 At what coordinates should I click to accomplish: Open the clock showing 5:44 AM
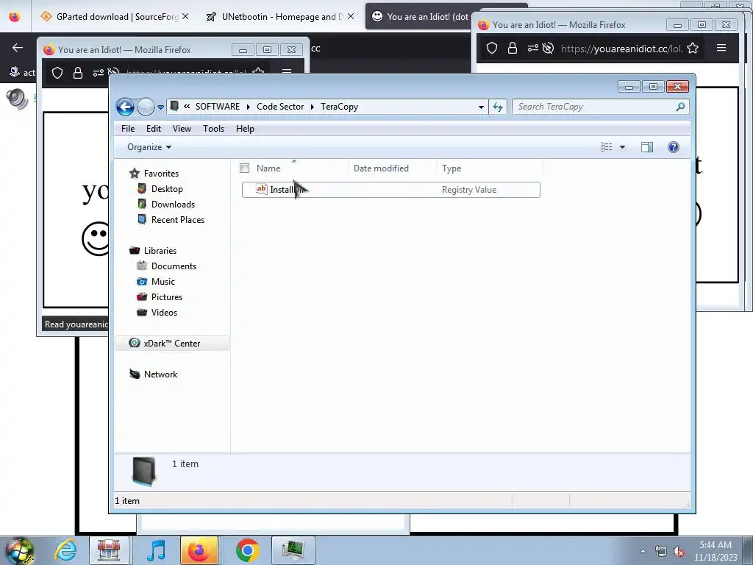pyautogui.click(x=715, y=551)
